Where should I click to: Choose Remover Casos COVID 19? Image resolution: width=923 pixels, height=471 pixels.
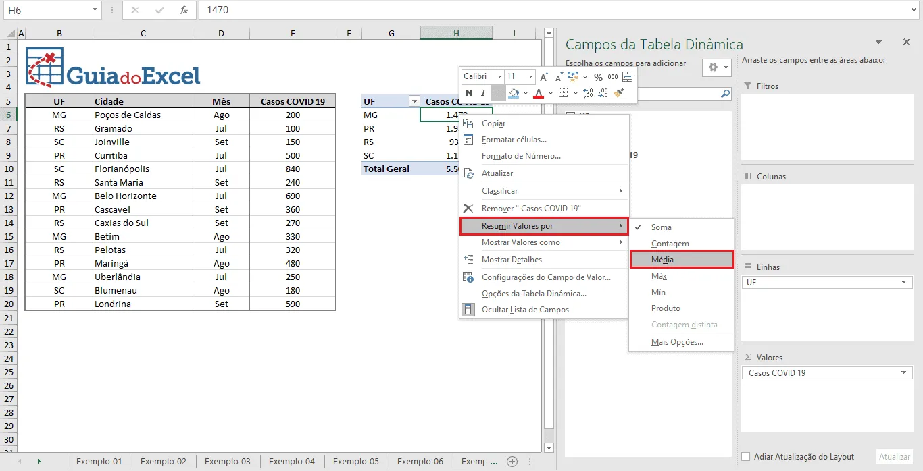tap(544, 209)
